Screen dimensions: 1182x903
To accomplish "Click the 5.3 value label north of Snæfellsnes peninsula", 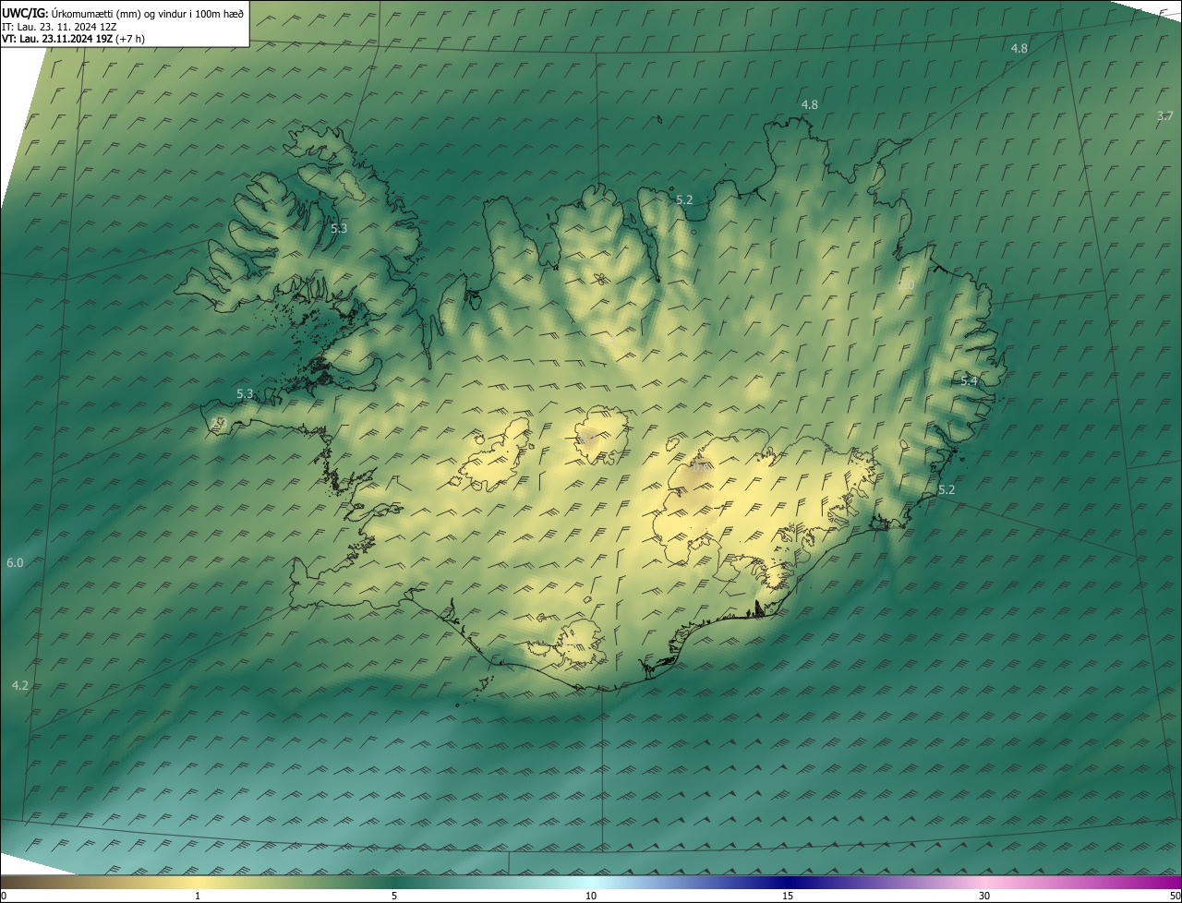I will click(245, 393).
